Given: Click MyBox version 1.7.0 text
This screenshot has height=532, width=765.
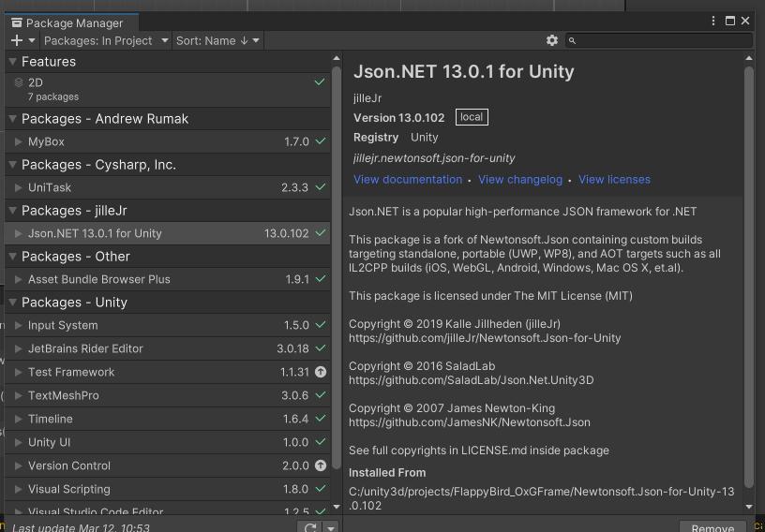Looking at the screenshot, I should (x=296, y=142).
